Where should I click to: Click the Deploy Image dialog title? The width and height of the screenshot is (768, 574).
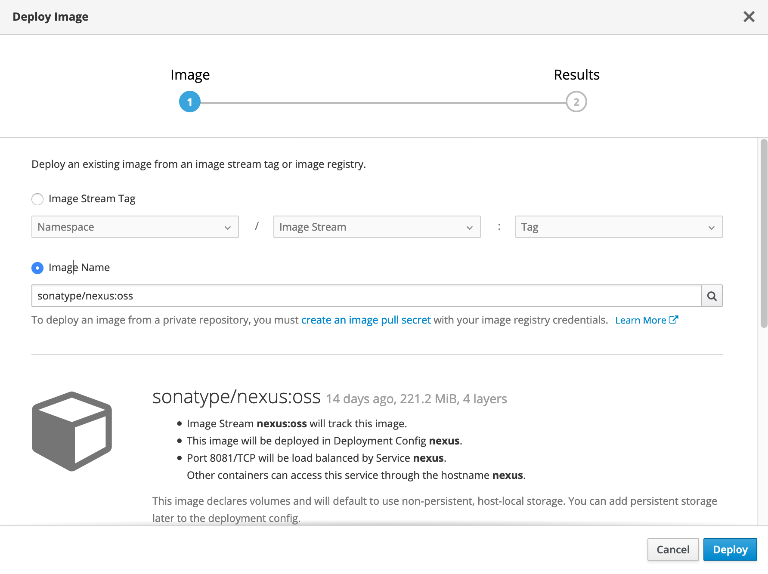pyautogui.click(x=50, y=17)
